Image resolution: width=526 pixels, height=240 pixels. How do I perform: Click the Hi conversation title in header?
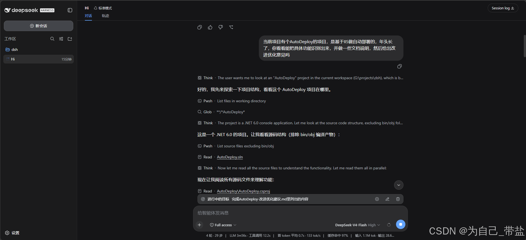click(x=87, y=8)
